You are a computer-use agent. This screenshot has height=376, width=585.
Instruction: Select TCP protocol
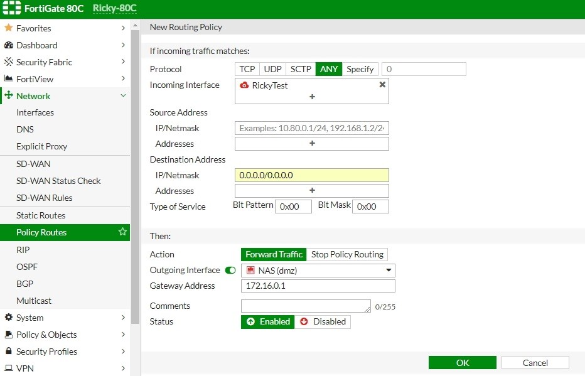coord(247,69)
